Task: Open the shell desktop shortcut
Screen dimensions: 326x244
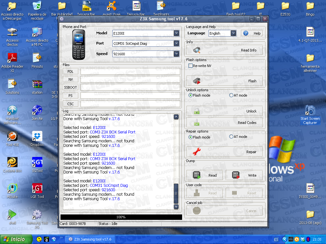Action: tap(12, 217)
